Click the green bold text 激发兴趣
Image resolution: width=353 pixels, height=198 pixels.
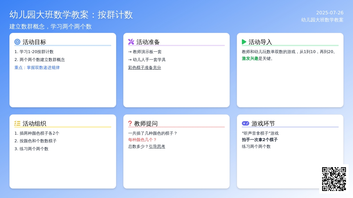pos(250,58)
